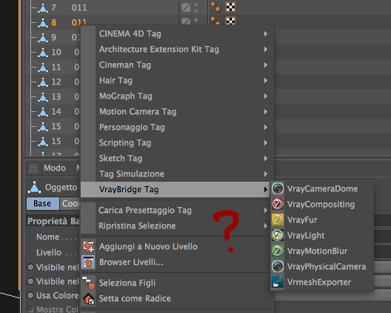391x313 pixels.
Task: Select the VrmeshExporter tag icon
Action: 278,282
